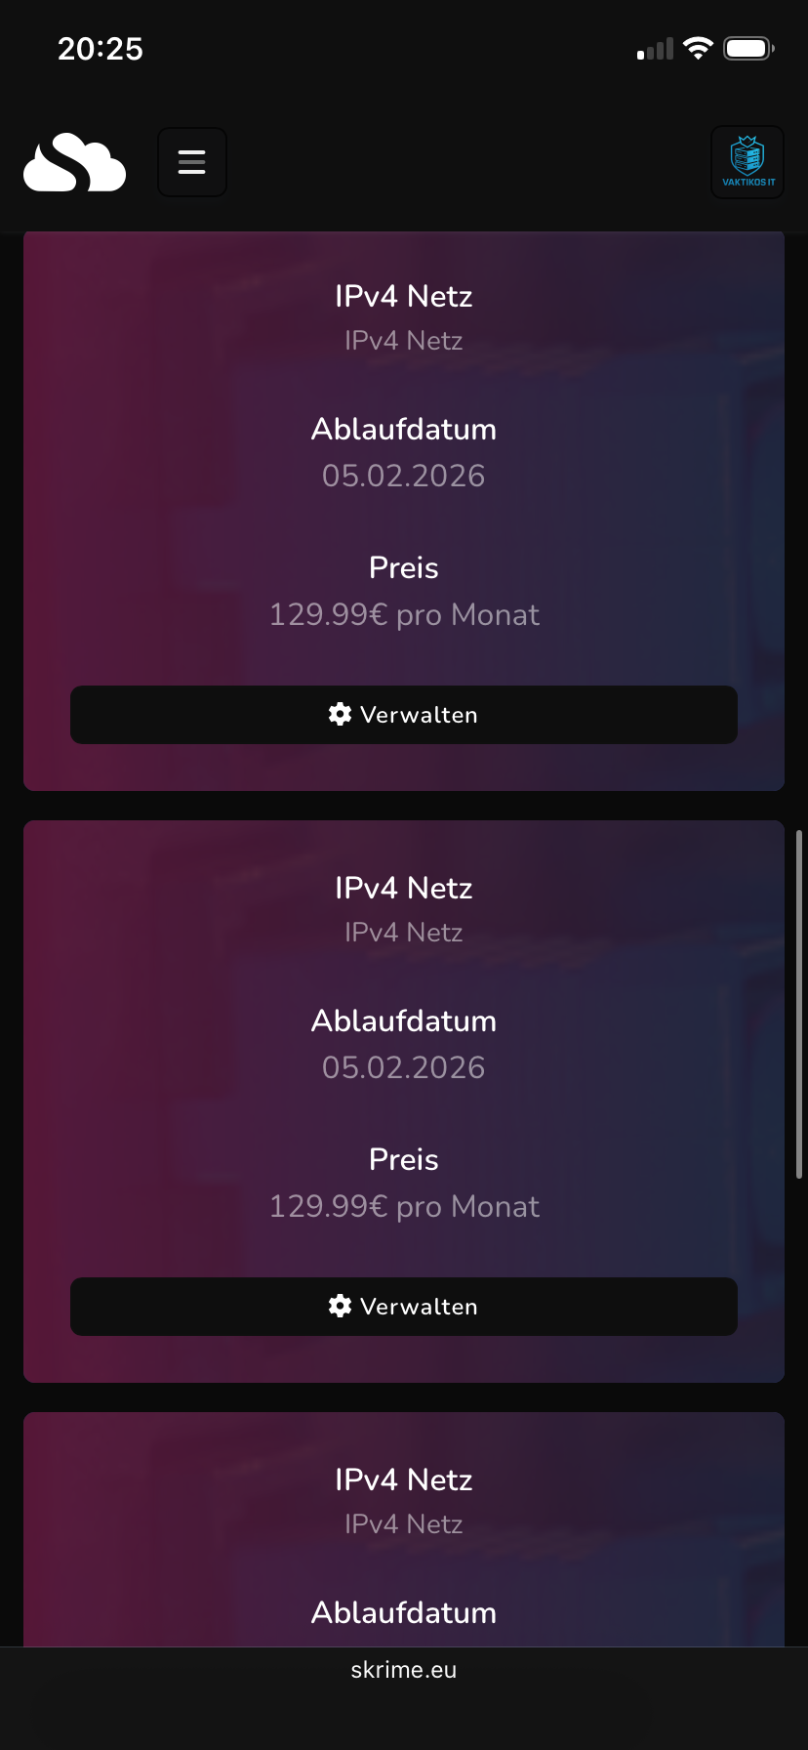The image size is (808, 1750).
Task: Click the Ablaufdatum label on the third card
Action: click(x=403, y=1612)
